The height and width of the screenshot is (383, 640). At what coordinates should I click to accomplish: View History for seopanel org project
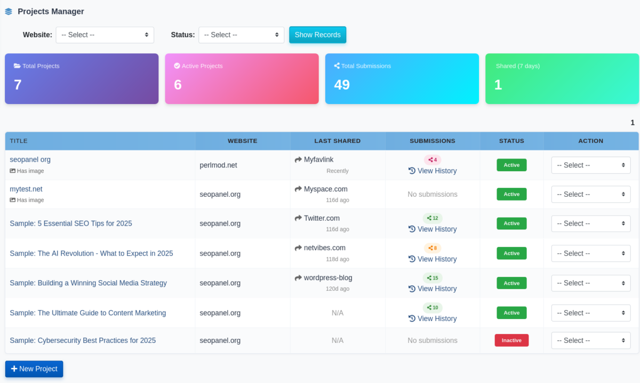[433, 171]
